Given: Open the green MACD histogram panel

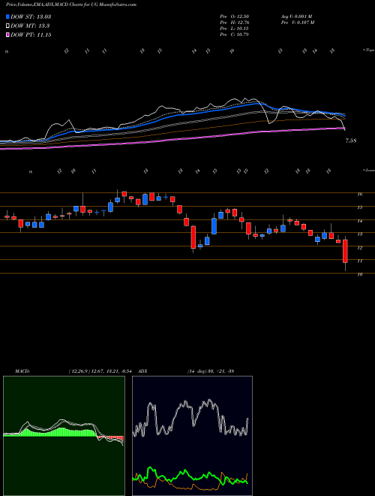Looking at the screenshot, I should point(64,436).
